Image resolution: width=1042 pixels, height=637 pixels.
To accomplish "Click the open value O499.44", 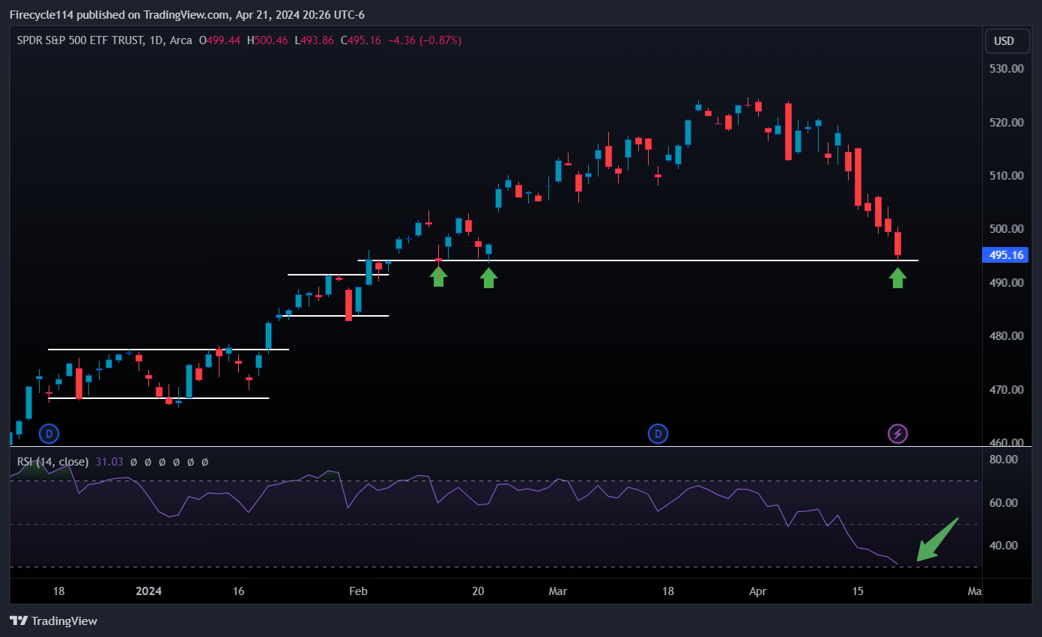I will click(219, 40).
